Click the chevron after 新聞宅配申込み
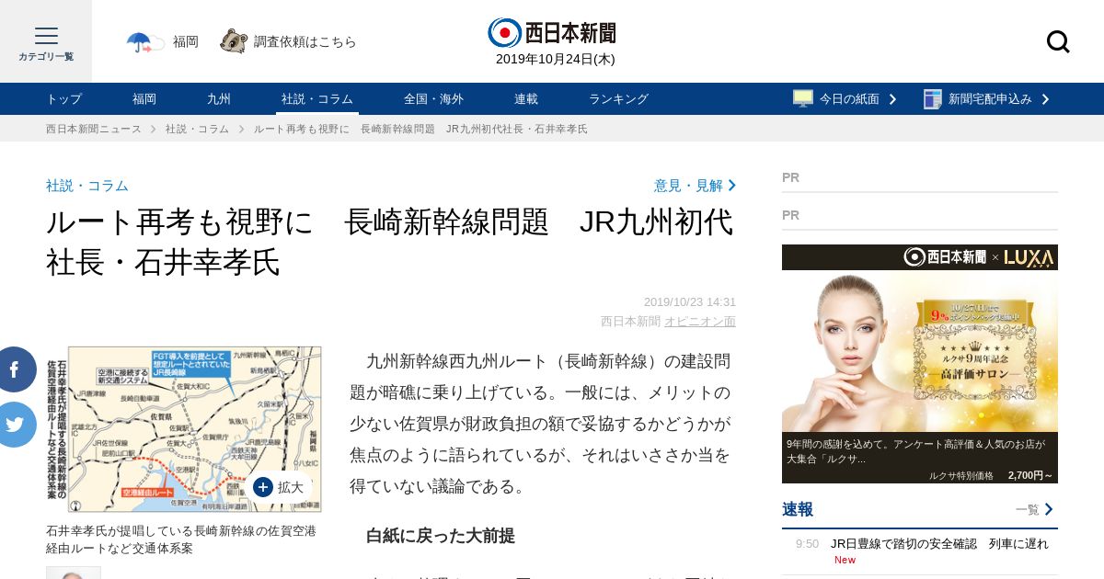 click(1045, 98)
